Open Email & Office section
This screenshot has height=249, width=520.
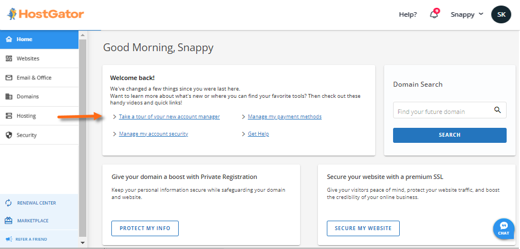(x=39, y=77)
